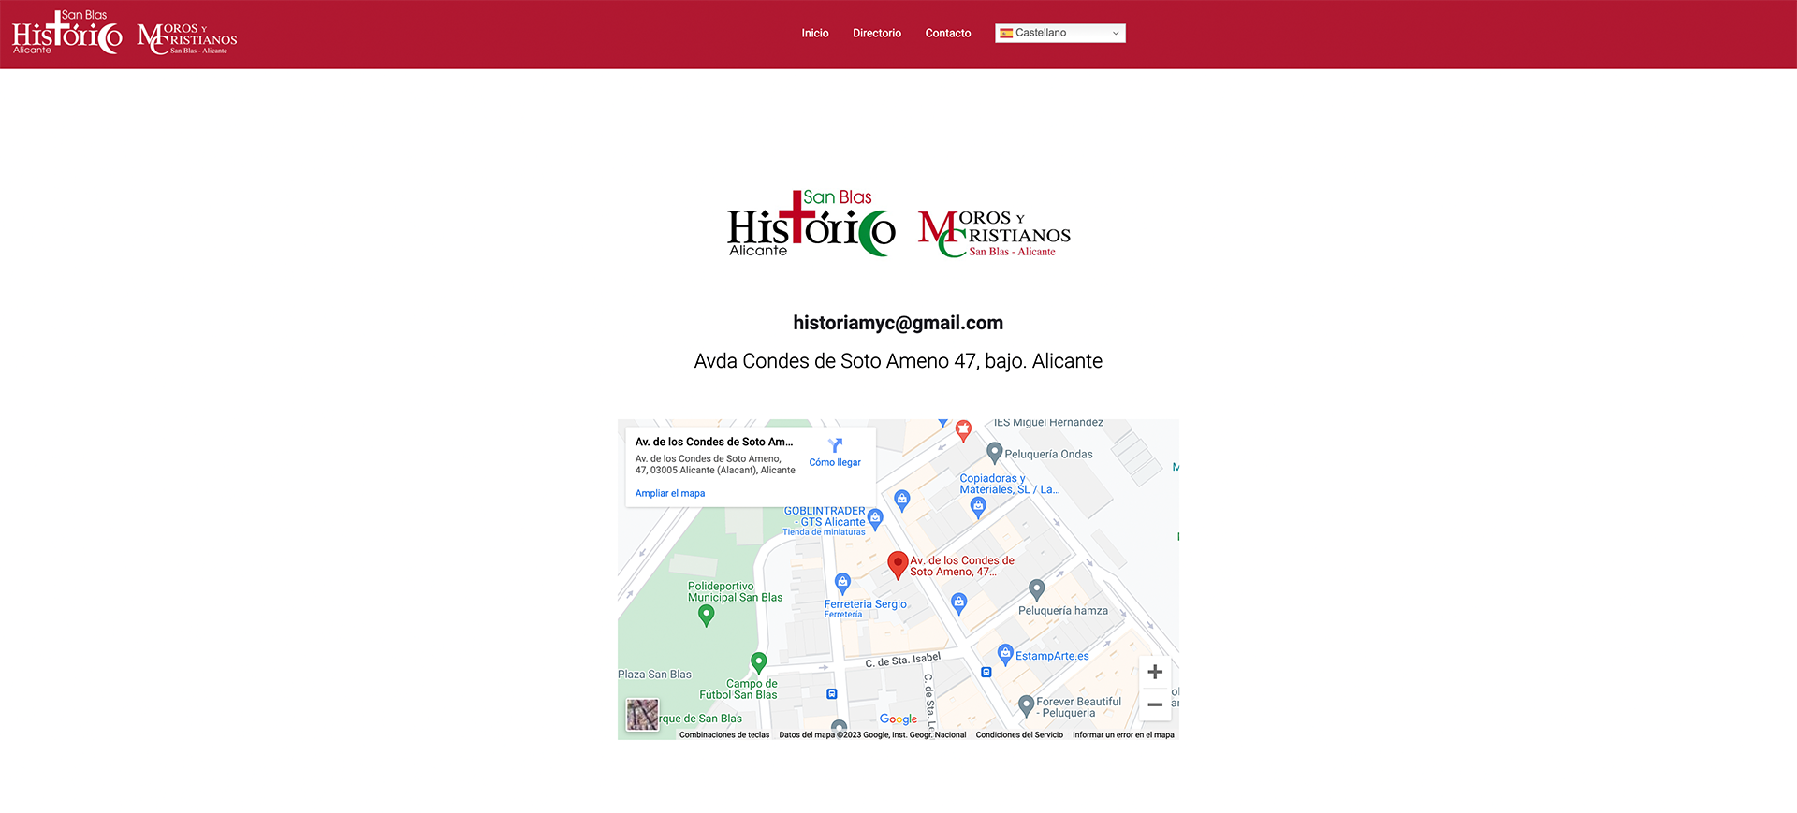Click the green Polideportivo Municipal San Blas pin
Image resolution: width=1797 pixels, height=813 pixels.
click(x=707, y=615)
